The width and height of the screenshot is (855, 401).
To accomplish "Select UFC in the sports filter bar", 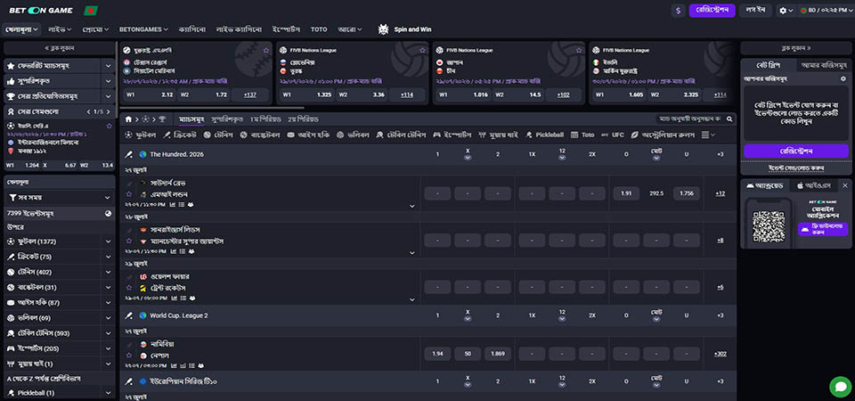I will pyautogui.click(x=614, y=135).
